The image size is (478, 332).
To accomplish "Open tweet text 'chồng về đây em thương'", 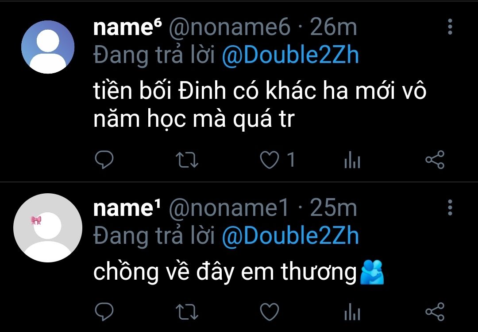I will click(225, 272).
